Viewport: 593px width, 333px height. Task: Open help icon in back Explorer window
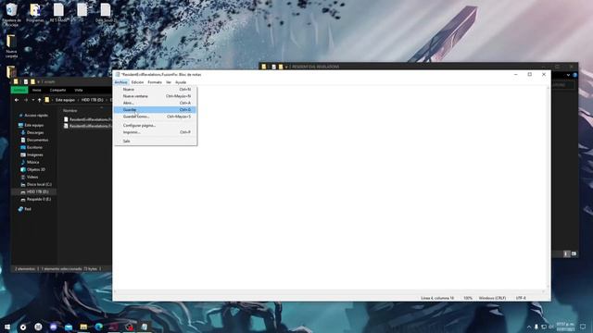pos(574,75)
